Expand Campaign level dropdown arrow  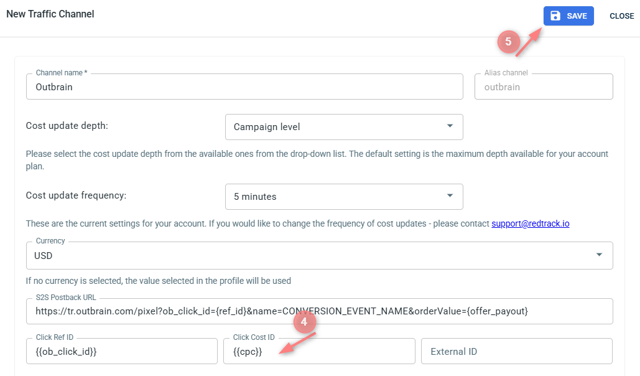[x=450, y=126]
